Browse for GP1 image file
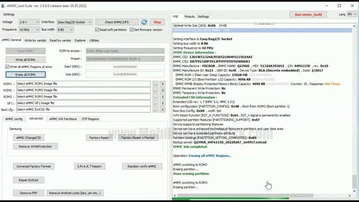This screenshot has width=359, height=202. tap(155, 103)
